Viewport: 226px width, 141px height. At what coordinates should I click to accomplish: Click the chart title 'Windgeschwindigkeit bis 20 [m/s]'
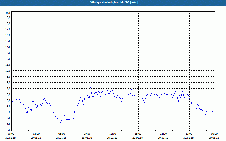pyautogui.click(x=114, y=3)
